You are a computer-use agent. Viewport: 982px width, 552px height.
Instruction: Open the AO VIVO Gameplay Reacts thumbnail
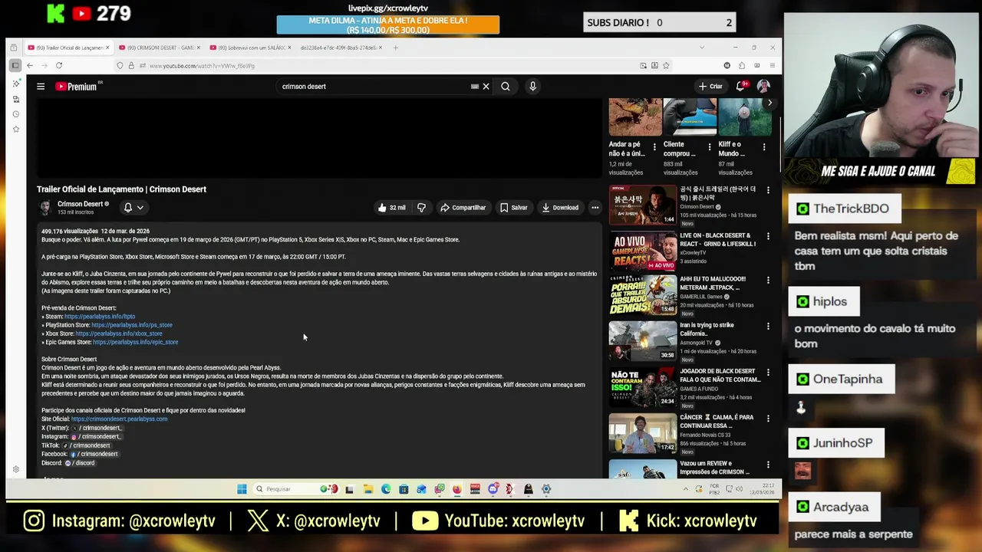click(643, 251)
